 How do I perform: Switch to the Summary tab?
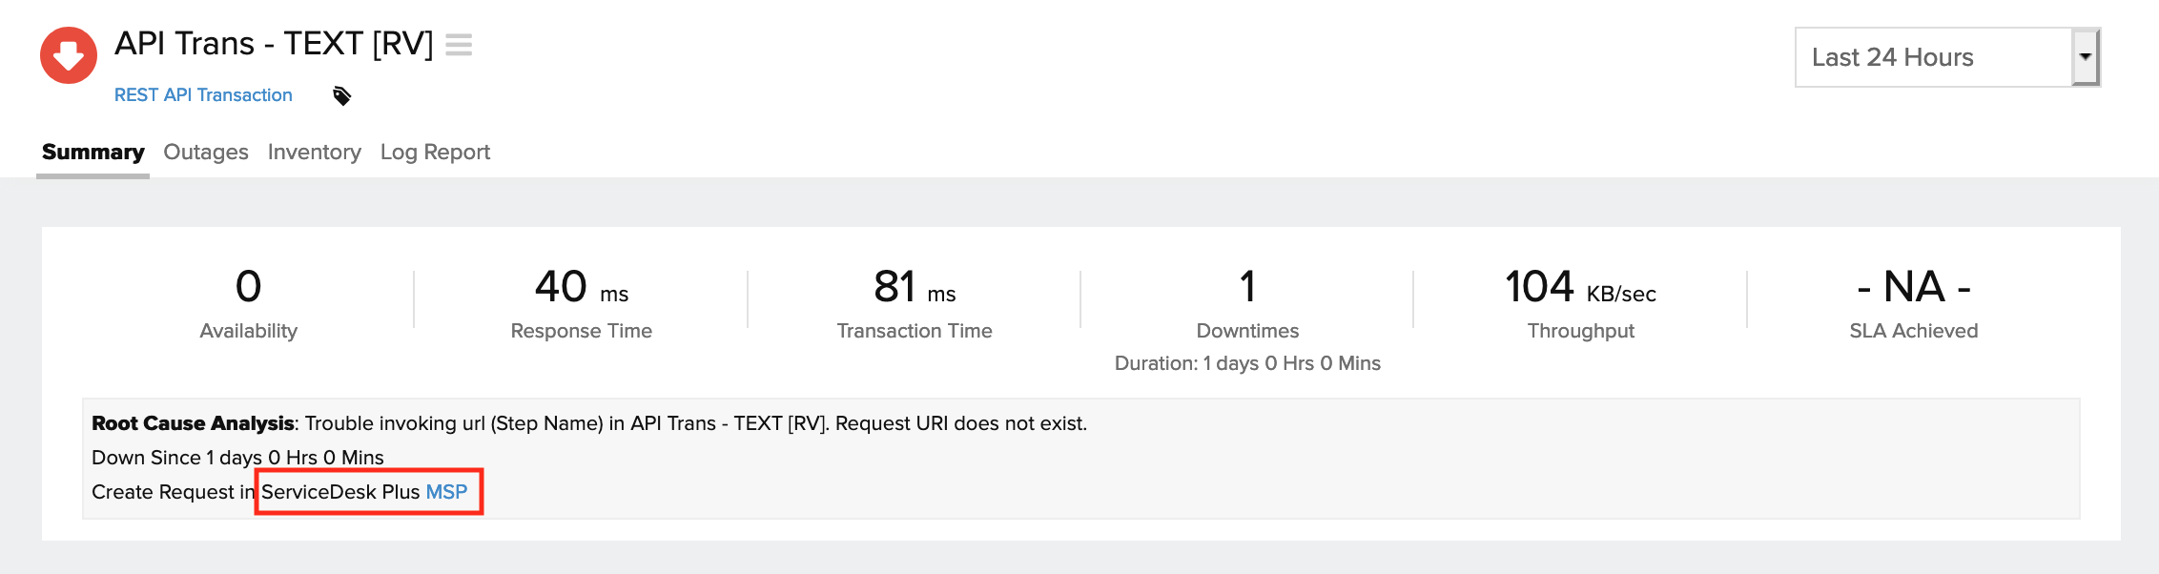tap(93, 153)
